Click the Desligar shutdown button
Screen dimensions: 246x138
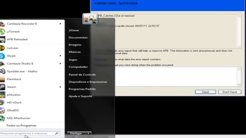tap(76, 133)
